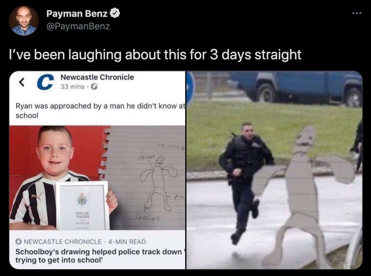Click the lightning bolt instant article icon

click(18, 242)
